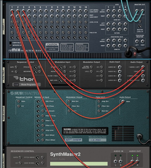Click the Show Programmer button on Thor
The width and height of the screenshot is (151, 168).
(27, 85)
